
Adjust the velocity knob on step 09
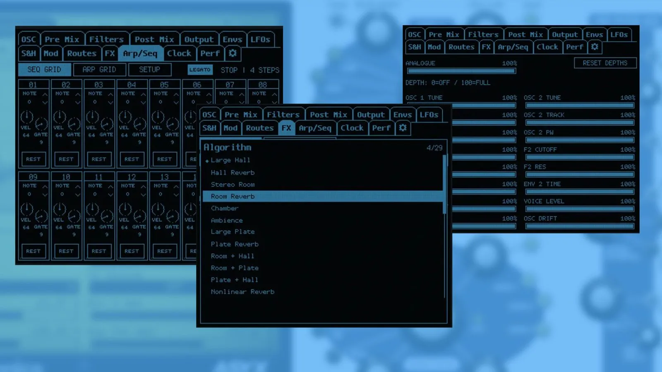(x=26, y=209)
